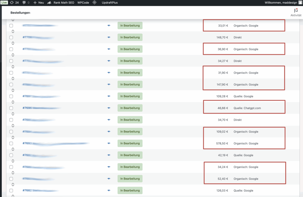Click 'In Bearbeitung' status badge of 46,66 € order
The image size is (303, 197).
(x=130, y=108)
